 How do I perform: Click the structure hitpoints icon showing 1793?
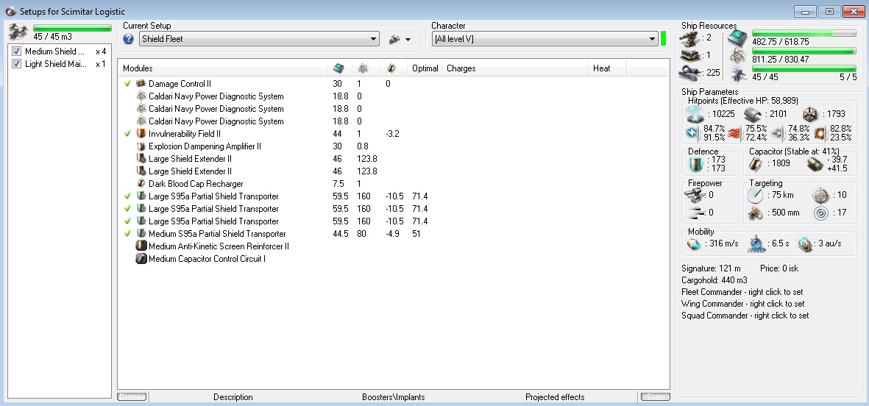pos(809,114)
